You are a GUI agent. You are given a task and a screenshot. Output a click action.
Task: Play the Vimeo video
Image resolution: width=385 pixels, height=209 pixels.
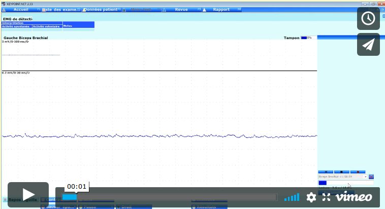28,195
